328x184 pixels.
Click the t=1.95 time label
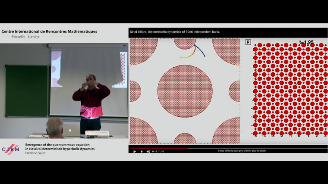[306, 42]
